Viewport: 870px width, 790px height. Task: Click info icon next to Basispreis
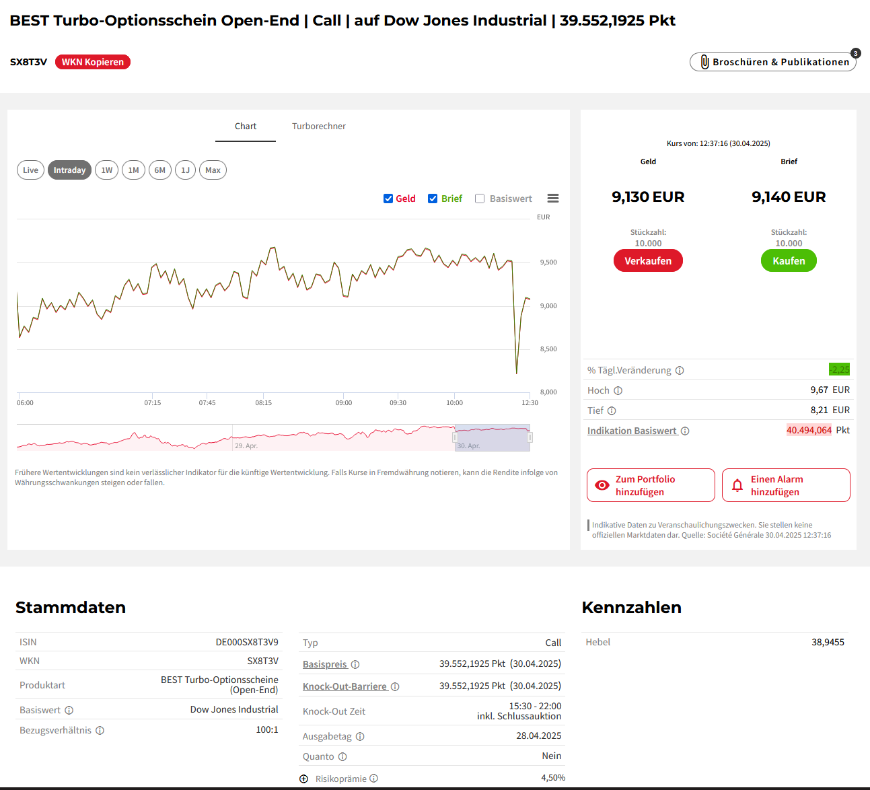pos(355,665)
